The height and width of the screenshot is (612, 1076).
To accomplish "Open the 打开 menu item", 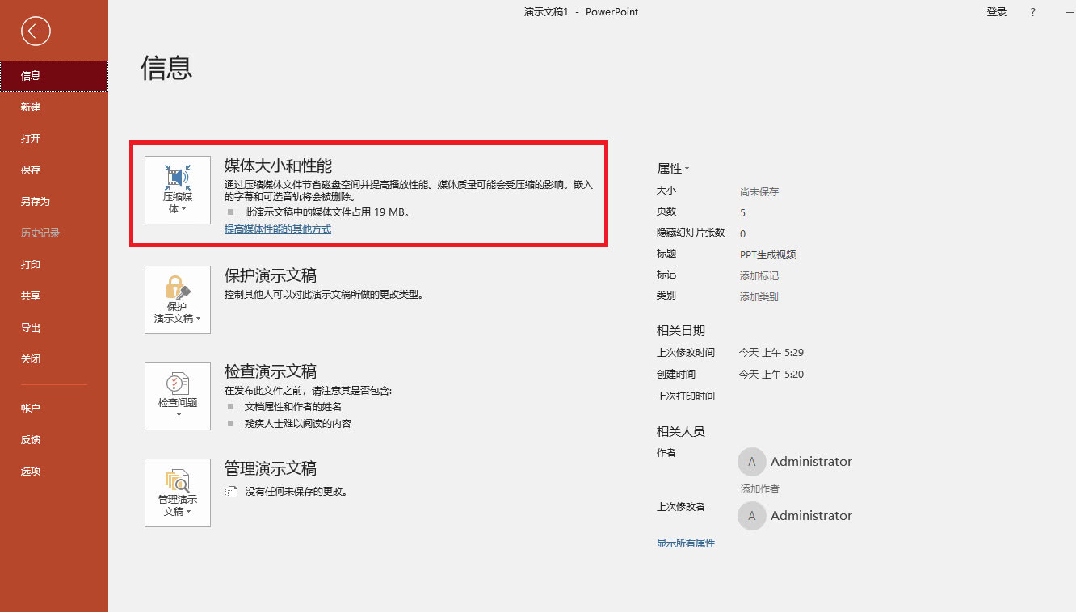I will [x=54, y=139].
